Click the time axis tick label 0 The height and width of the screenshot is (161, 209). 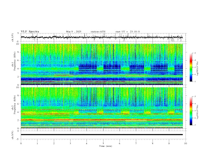[x=21, y=143]
